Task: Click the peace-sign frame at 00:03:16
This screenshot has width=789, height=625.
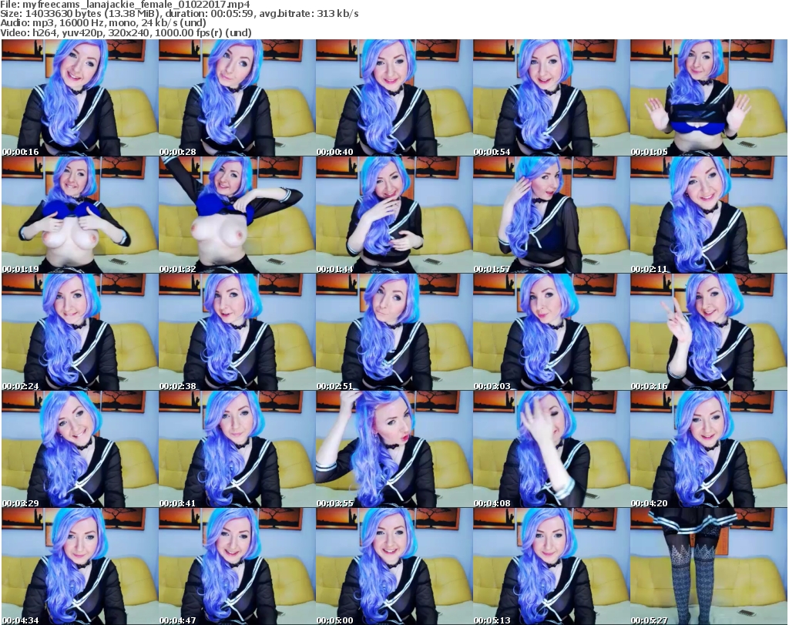Action: point(709,332)
